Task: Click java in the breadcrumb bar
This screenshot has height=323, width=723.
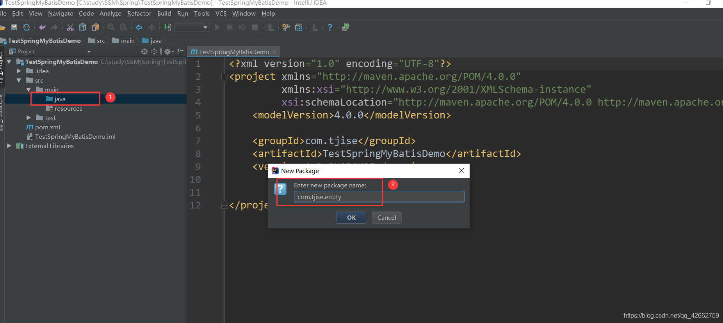Action: (152, 41)
